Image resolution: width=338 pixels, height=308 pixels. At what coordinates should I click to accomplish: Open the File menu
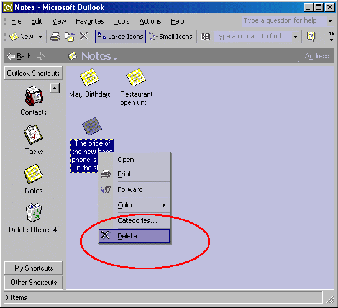16,21
